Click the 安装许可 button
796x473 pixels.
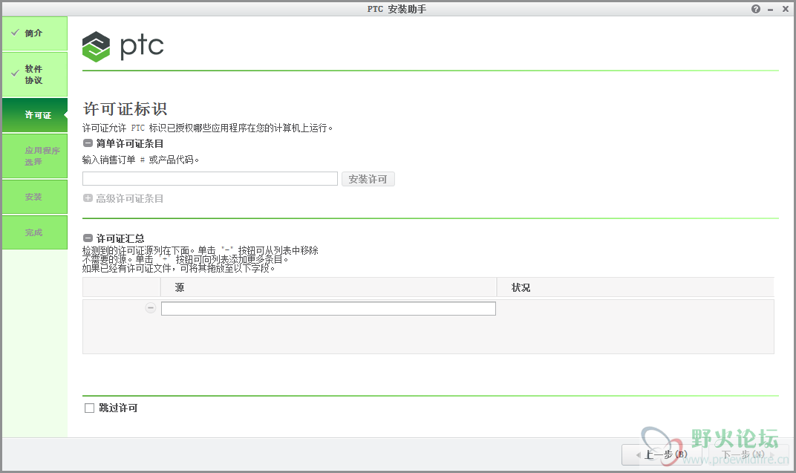point(368,179)
